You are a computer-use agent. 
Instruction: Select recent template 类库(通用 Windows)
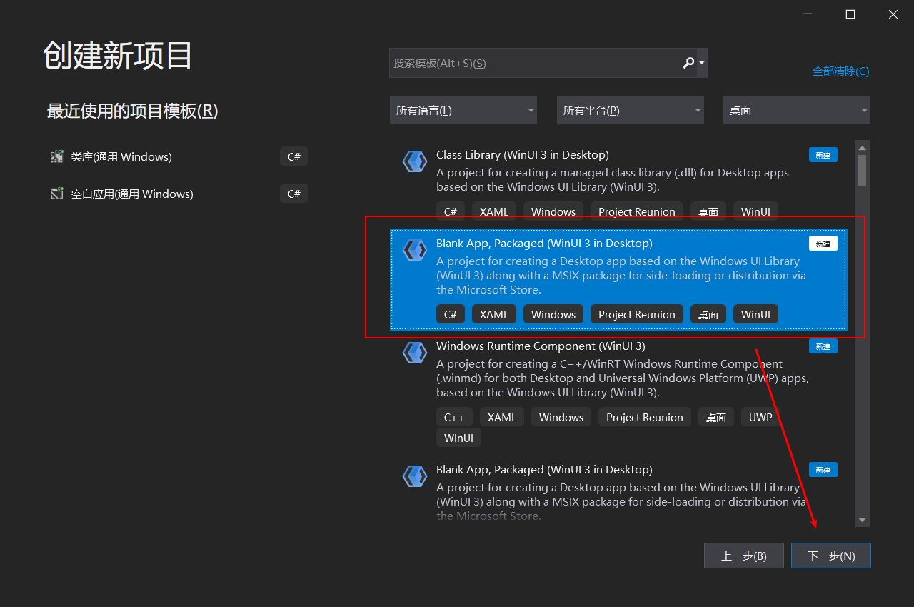[179, 156]
